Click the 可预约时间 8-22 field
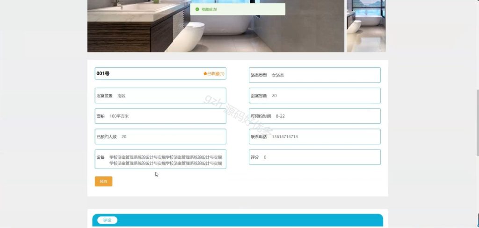 click(315, 116)
